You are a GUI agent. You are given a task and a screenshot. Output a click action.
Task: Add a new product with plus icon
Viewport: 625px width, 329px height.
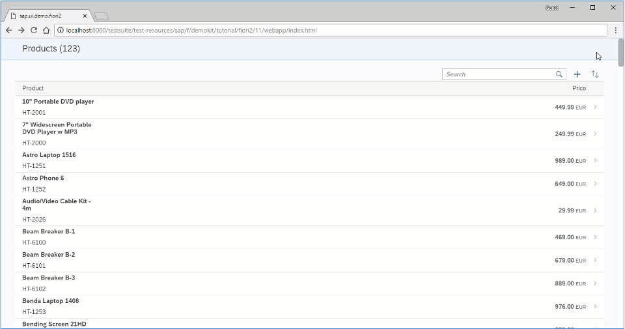pos(577,74)
